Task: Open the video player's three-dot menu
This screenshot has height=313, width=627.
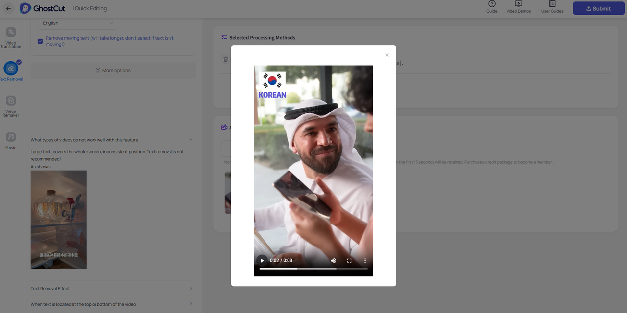Action: 365,261
